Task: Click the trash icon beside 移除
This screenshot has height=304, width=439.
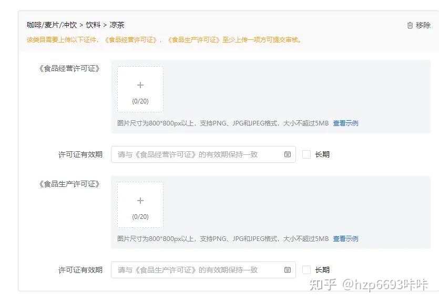Action: point(410,25)
